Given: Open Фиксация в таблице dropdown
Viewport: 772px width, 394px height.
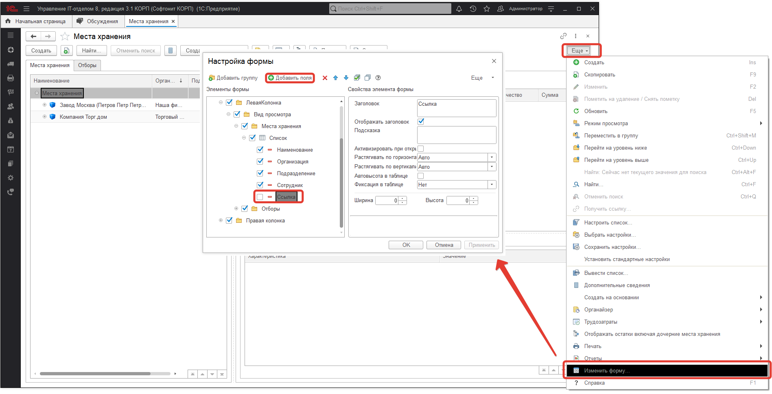Looking at the screenshot, I should click(492, 185).
